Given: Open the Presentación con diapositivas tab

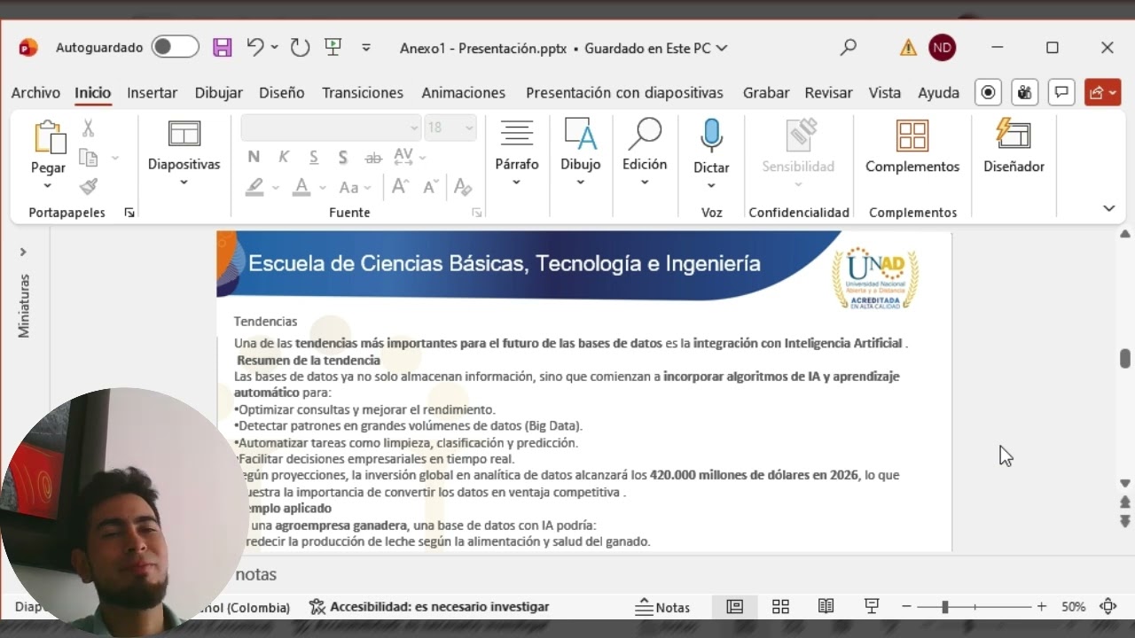Looking at the screenshot, I should click(624, 92).
